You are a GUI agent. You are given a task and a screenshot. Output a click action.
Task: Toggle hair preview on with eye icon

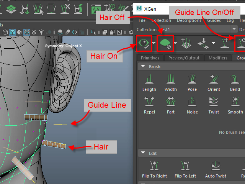coord(144,43)
